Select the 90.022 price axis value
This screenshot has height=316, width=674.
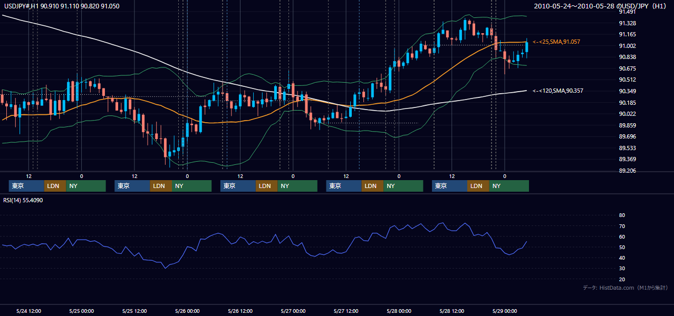coord(628,114)
